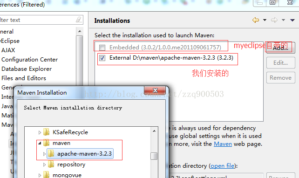Select Files and Editors preference page
299x178 pixels.
[x=24, y=78]
